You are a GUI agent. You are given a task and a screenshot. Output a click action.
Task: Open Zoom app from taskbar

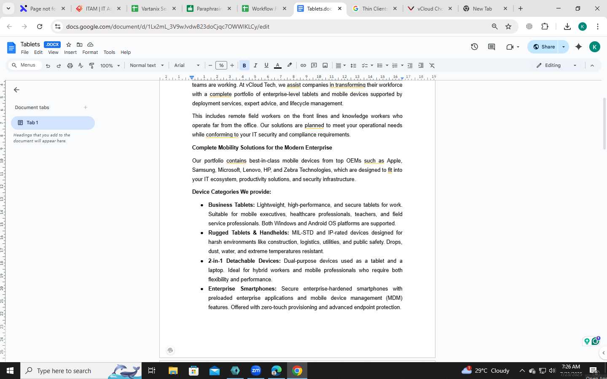[x=256, y=371]
